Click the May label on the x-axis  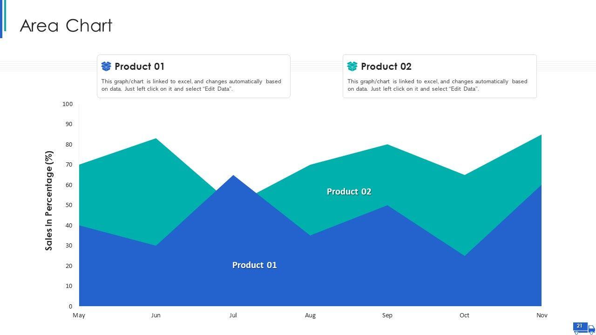pos(79,315)
